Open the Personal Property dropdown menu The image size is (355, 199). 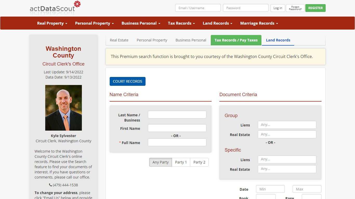coord(94,23)
